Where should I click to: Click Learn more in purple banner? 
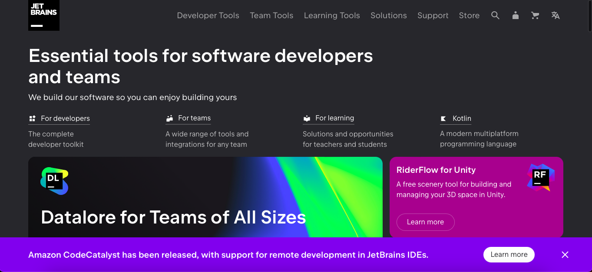pyautogui.click(x=509, y=254)
